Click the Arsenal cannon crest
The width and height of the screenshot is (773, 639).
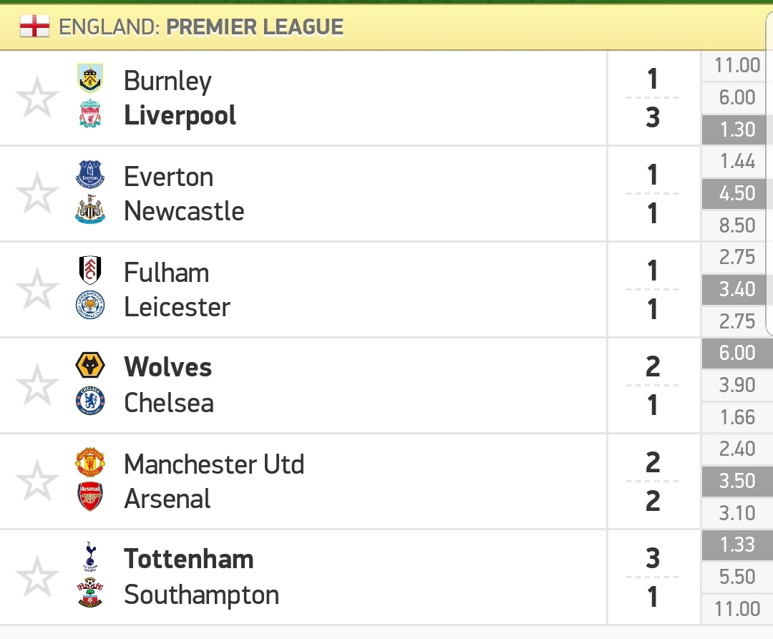90,497
